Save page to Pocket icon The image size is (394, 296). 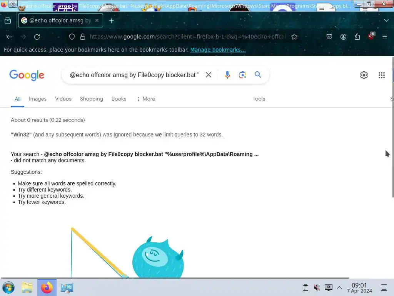(x=329, y=37)
